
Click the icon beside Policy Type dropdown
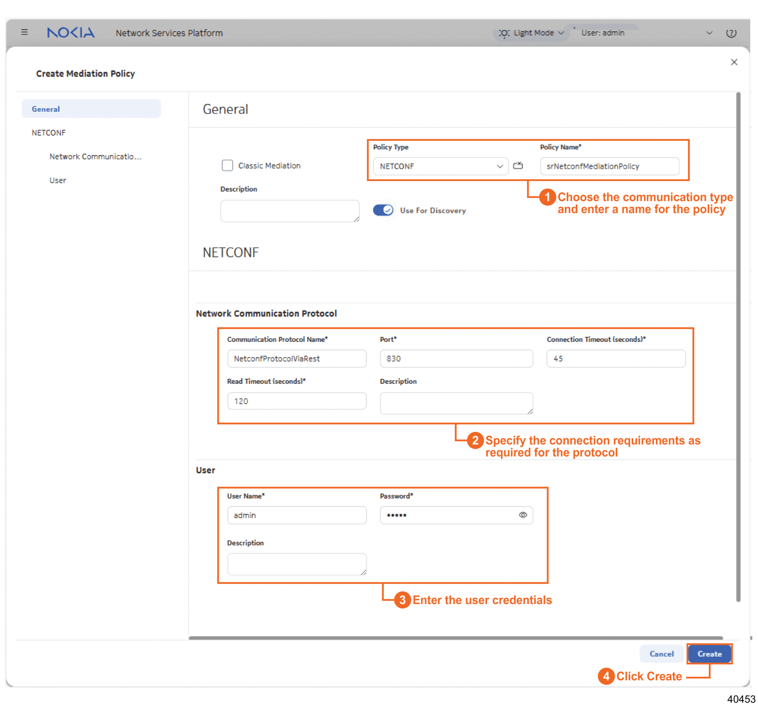pyautogui.click(x=518, y=166)
